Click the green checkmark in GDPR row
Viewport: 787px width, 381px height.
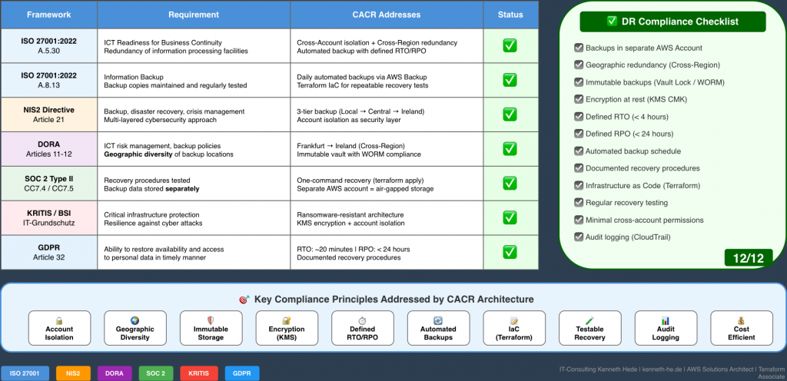click(x=510, y=252)
